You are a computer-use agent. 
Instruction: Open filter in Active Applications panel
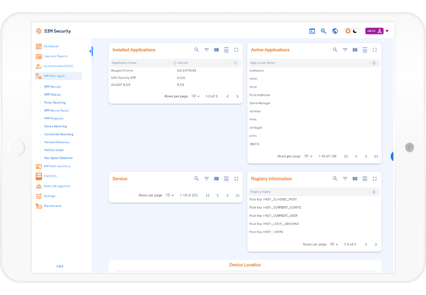click(345, 50)
